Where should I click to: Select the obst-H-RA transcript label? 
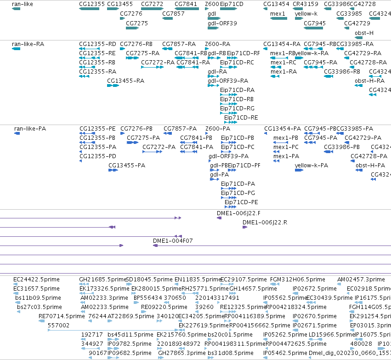[x=369, y=81]
